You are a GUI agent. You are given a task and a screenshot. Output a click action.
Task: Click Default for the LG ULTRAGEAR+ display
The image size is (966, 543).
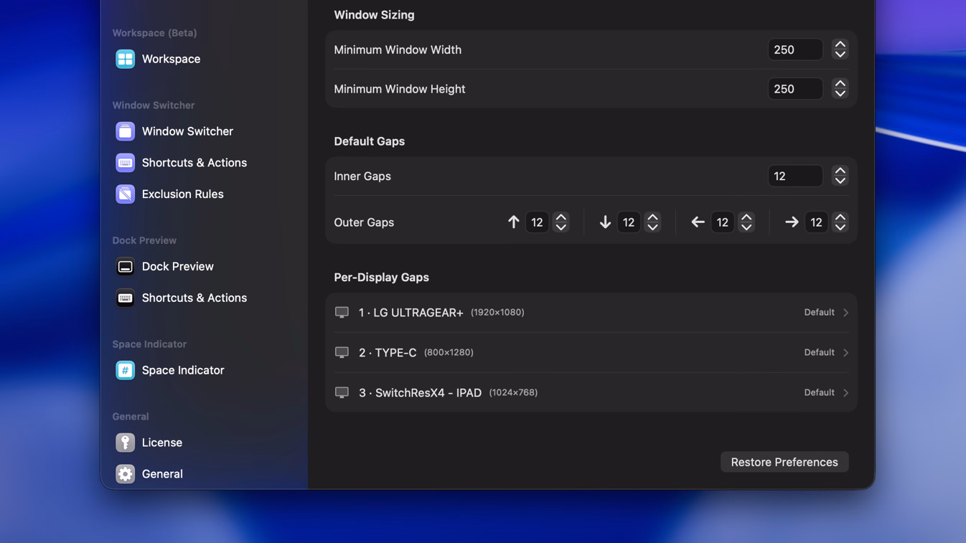819,313
